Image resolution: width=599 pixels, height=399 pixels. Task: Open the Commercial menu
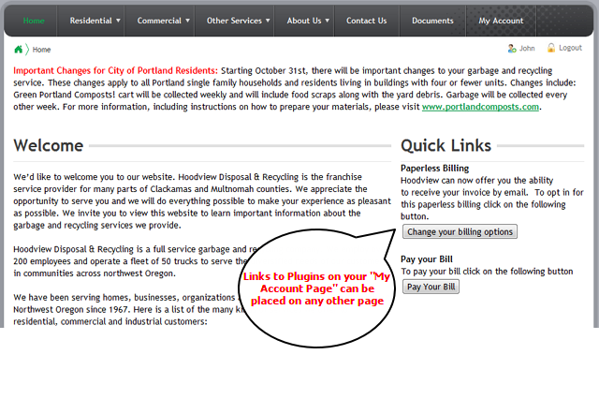tap(159, 21)
